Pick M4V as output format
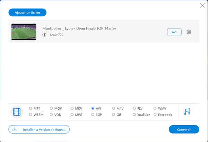This screenshot has width=208, height=142. pos(114,108)
